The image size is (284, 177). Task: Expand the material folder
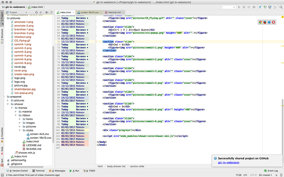click(16, 112)
